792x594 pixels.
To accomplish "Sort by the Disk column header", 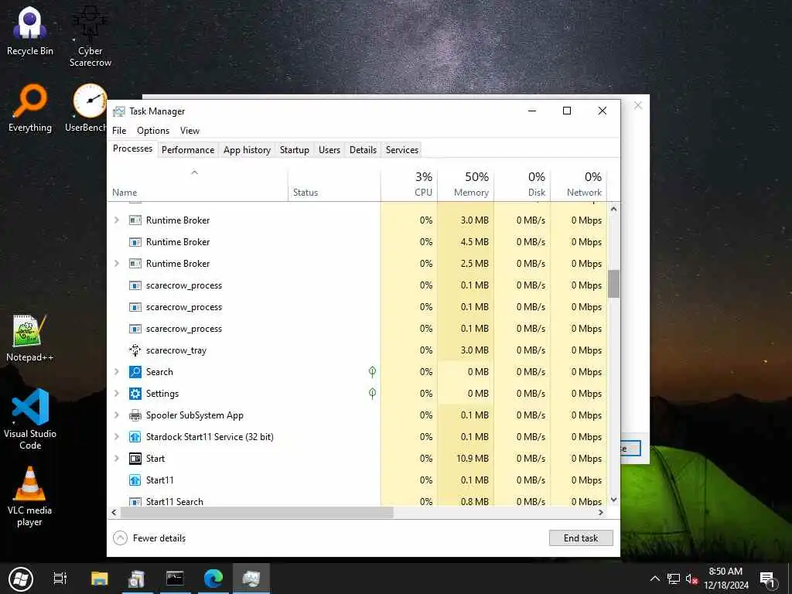I will tap(522, 184).
